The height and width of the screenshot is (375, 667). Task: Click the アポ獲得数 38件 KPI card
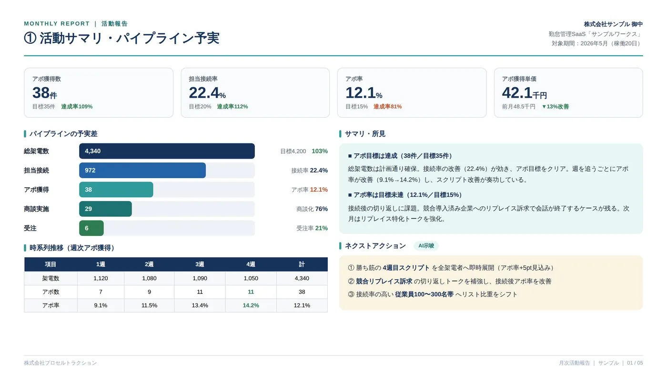[98, 92]
